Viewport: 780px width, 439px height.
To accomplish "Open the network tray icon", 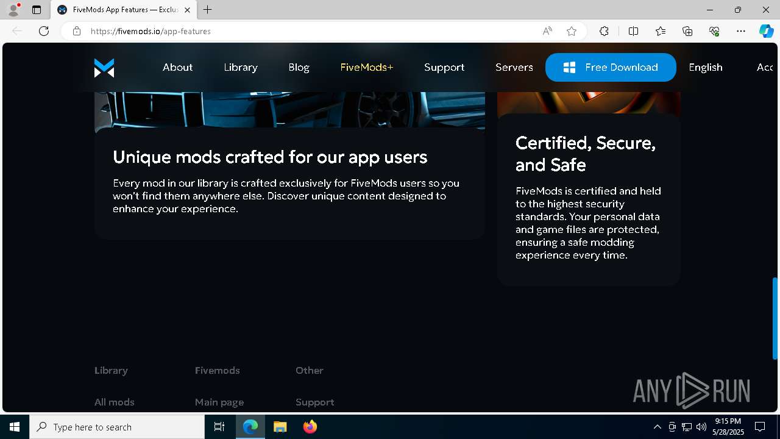I will pyautogui.click(x=687, y=427).
